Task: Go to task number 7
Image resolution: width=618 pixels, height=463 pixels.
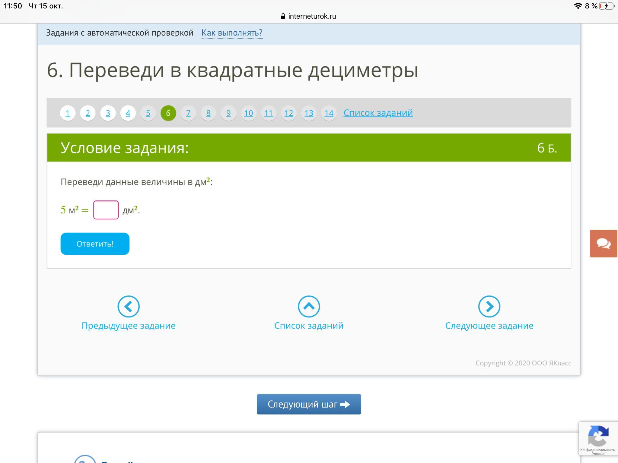Action: point(188,113)
